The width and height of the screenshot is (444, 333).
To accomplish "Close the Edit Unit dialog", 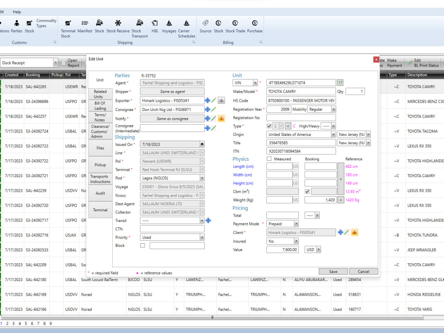I will tap(376, 59).
